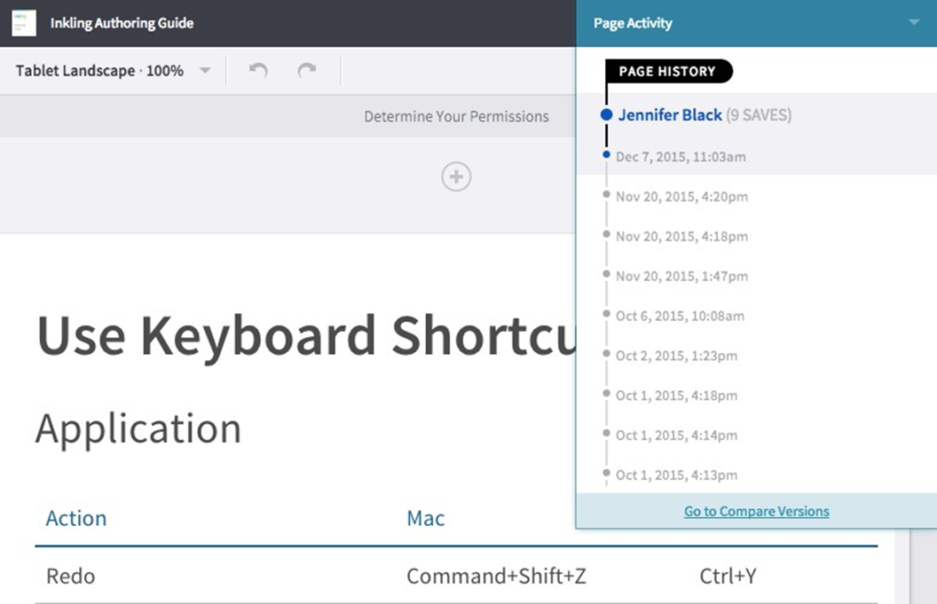Select the Oct 6, 2015, 10:08am save
This screenshot has height=604, width=937.
680,316
